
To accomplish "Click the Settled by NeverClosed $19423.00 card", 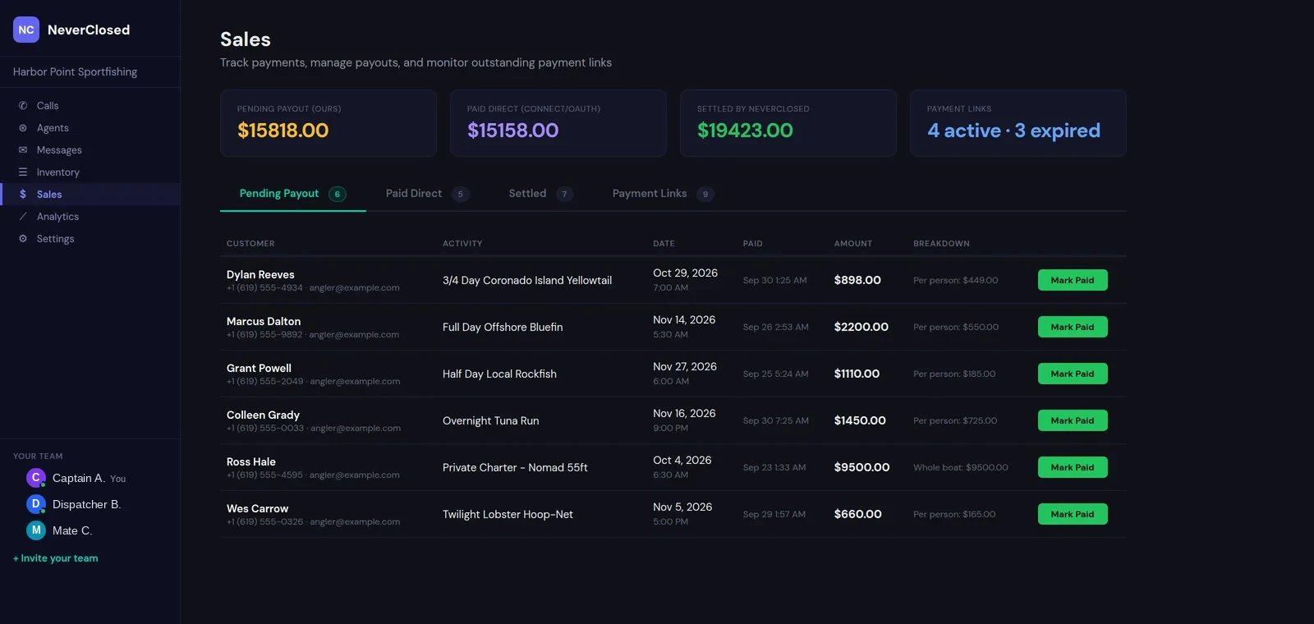I will (x=788, y=123).
